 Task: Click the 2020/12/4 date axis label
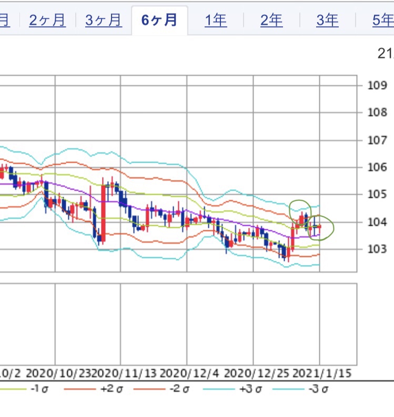click(189, 373)
